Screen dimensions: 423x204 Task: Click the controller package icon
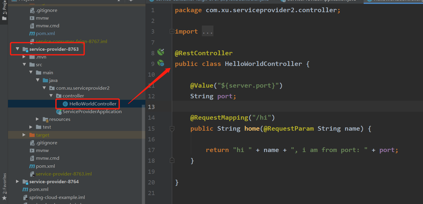coord(58,96)
